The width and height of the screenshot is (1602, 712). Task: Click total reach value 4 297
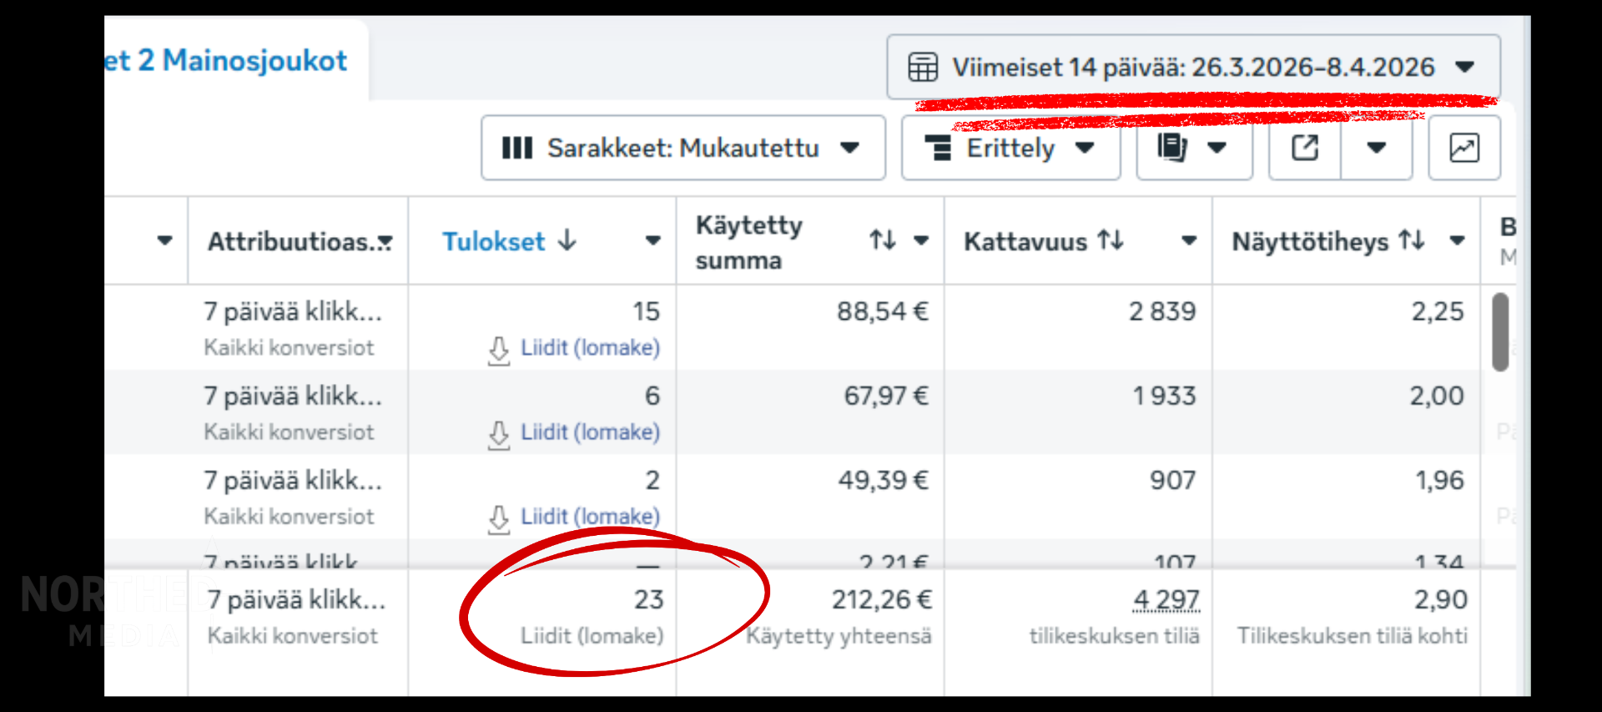click(1166, 599)
